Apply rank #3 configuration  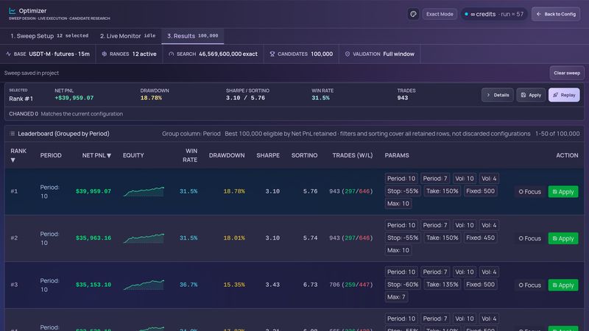(x=563, y=285)
